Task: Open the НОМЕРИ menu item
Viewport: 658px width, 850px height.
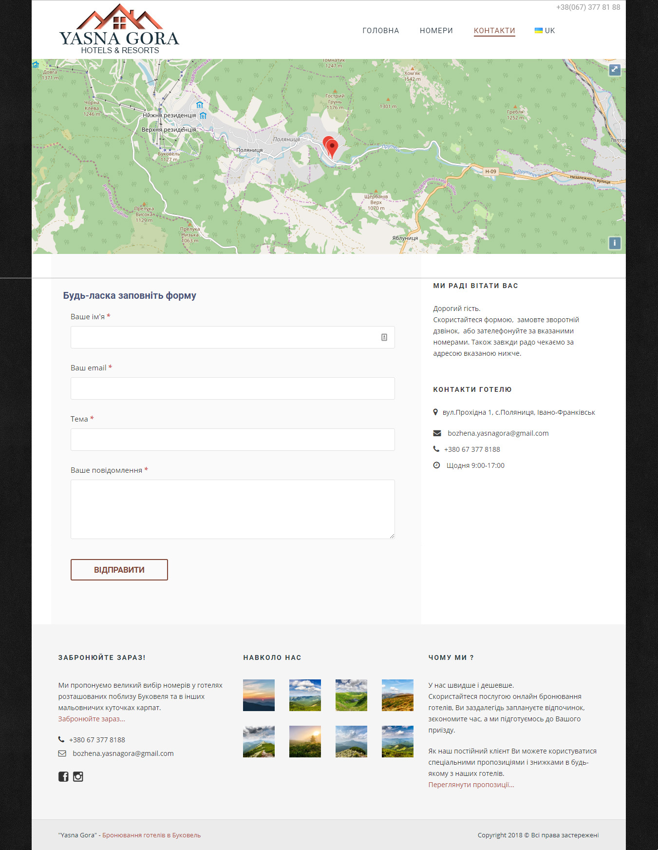Action: click(x=436, y=30)
